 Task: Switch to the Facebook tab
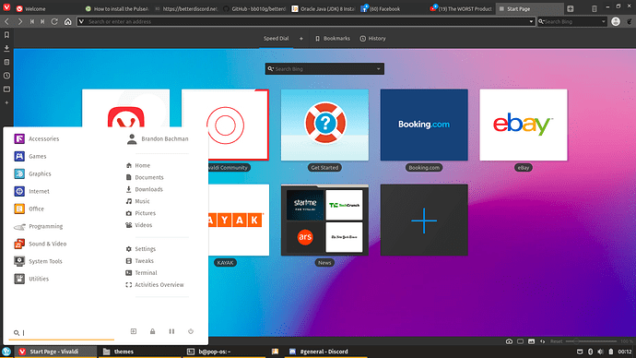pyautogui.click(x=393, y=8)
